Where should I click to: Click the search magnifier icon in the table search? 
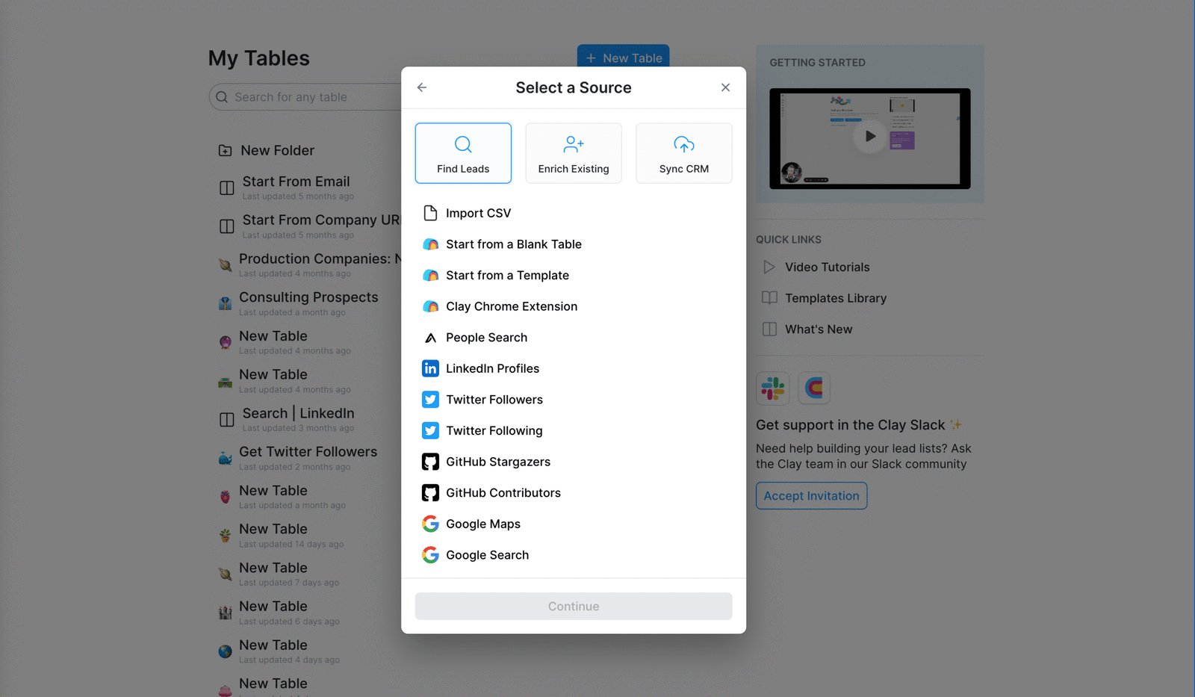click(x=222, y=97)
